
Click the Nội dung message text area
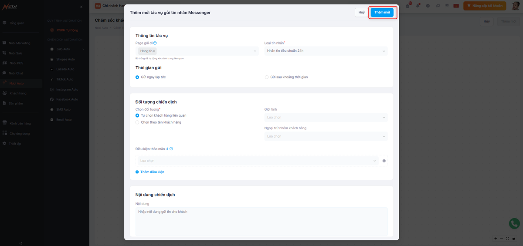[261, 221]
